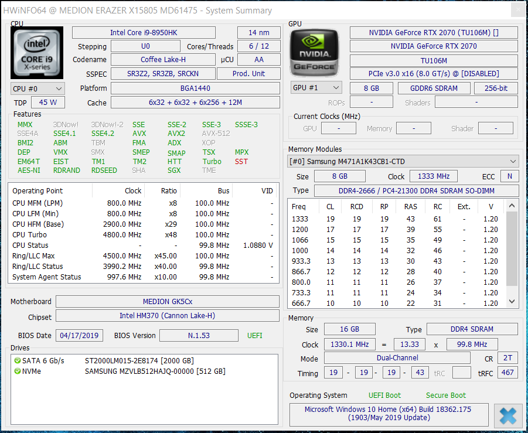Click the DDR4-2666 / PC4-21300 type field
The image size is (528, 433).
click(417, 190)
